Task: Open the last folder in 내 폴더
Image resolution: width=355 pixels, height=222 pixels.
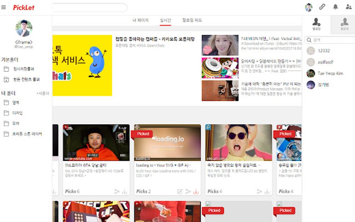Action: click(27, 134)
